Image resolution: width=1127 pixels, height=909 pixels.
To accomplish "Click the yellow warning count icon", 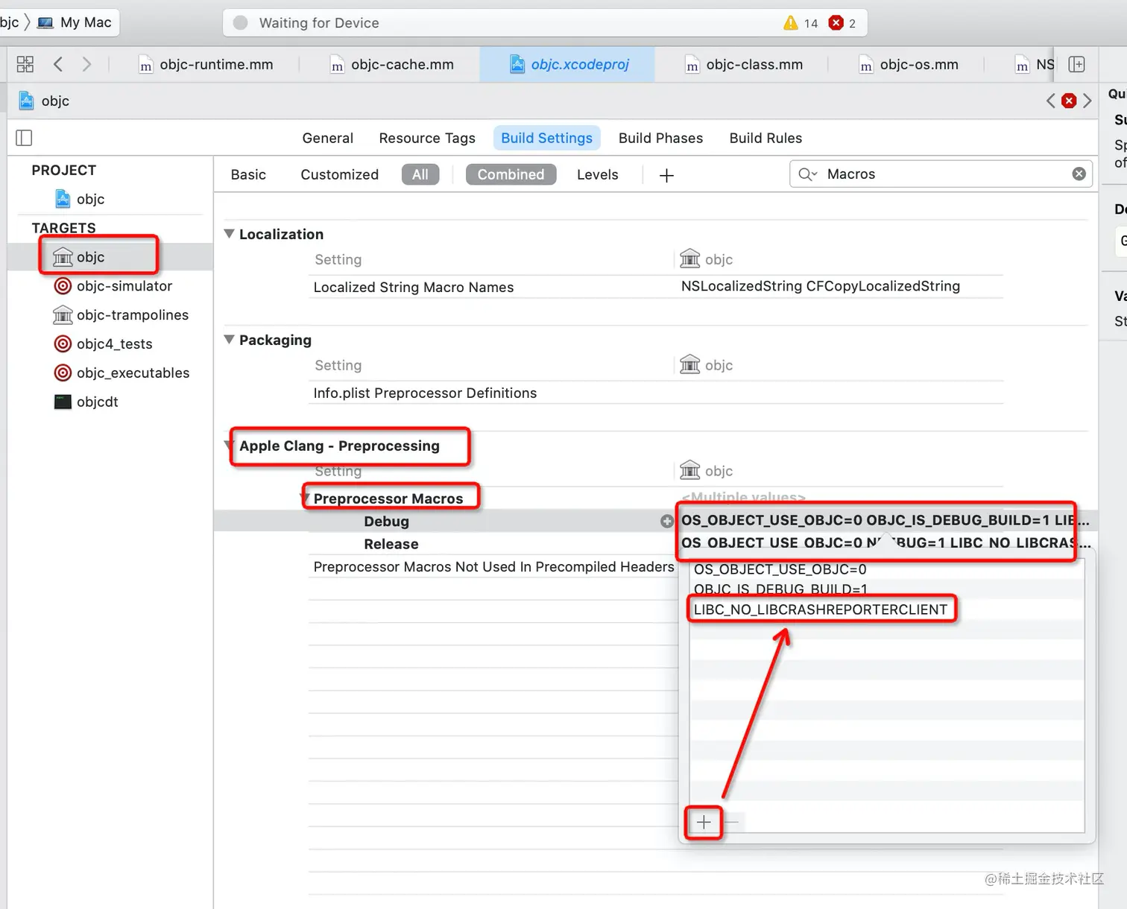I will [791, 23].
